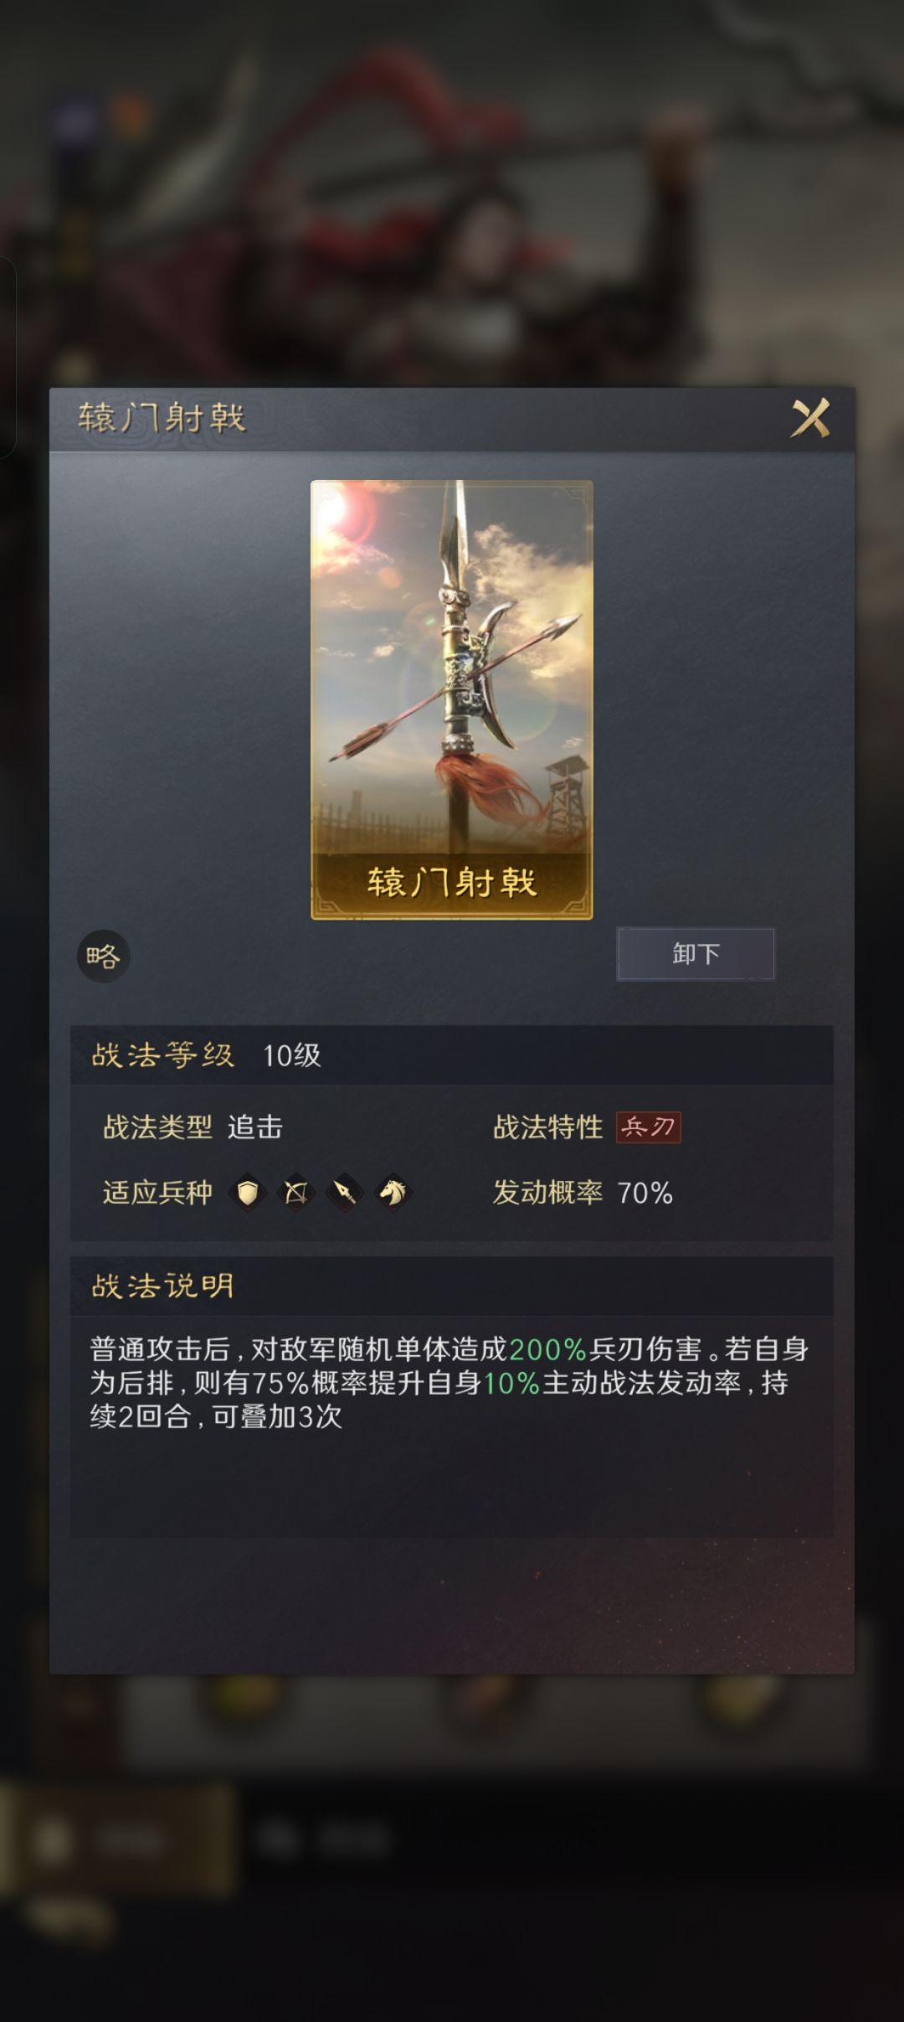
Task: Tap the green 200% damage value
Action: [x=547, y=1349]
